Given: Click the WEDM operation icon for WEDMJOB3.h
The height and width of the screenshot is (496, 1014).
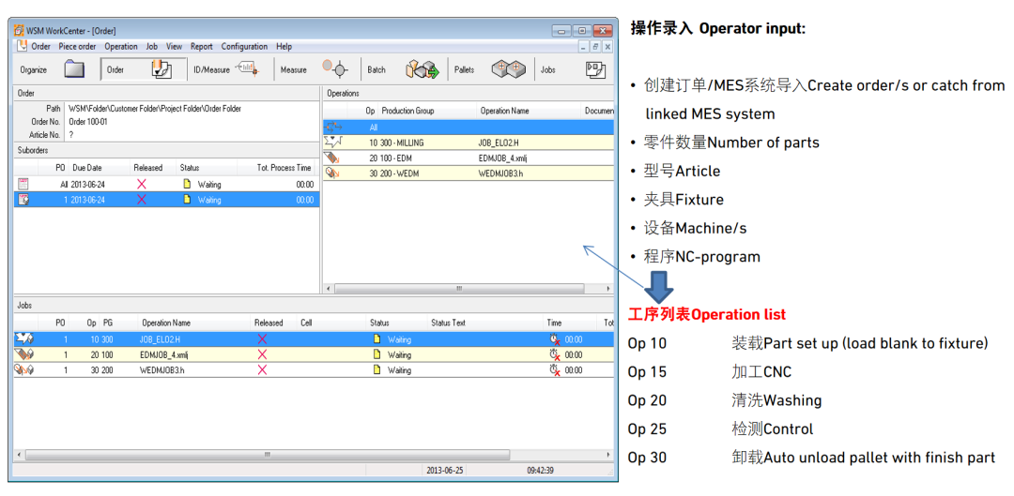Looking at the screenshot, I should [332, 173].
